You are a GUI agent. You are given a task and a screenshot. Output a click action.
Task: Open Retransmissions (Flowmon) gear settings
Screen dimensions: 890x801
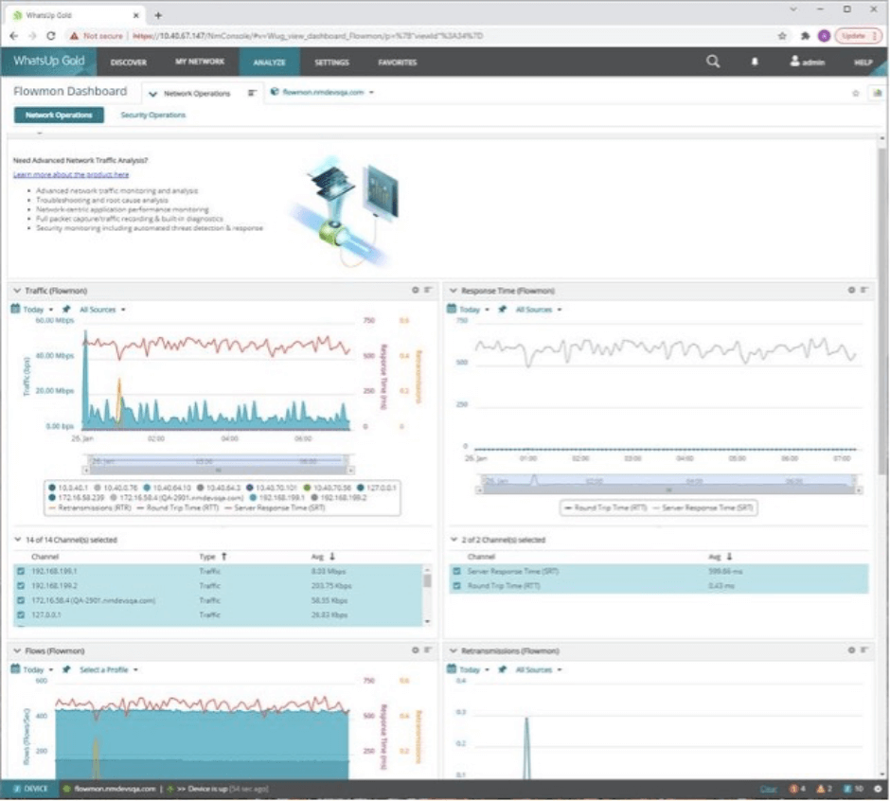pos(851,650)
